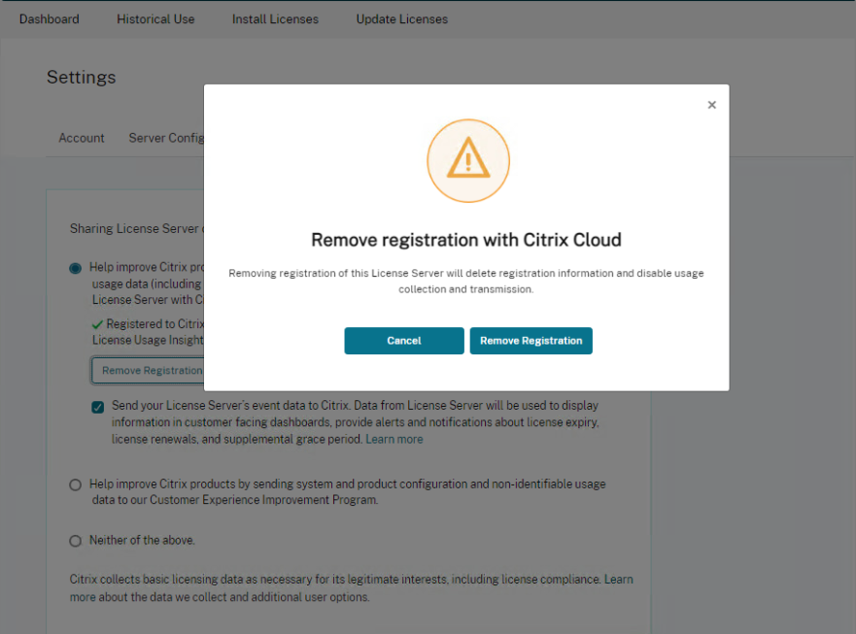856x634 pixels.
Task: Select the Account tab under Settings
Action: coord(81,137)
